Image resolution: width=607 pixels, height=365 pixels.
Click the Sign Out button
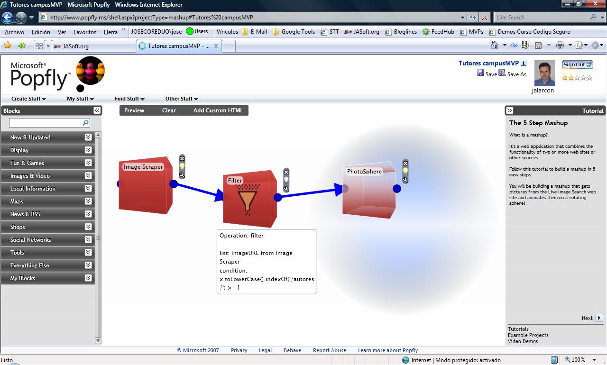coord(577,64)
